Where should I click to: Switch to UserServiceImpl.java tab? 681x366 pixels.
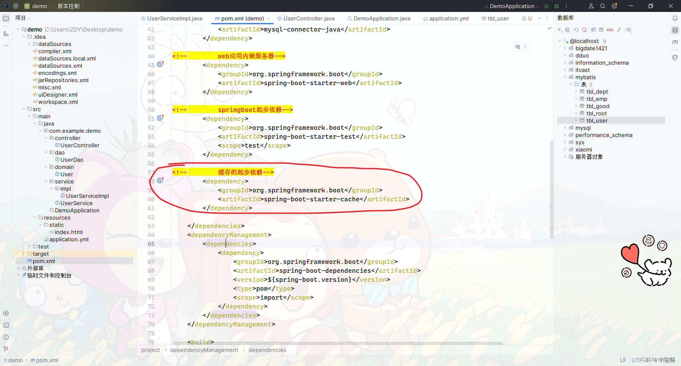tap(172, 18)
